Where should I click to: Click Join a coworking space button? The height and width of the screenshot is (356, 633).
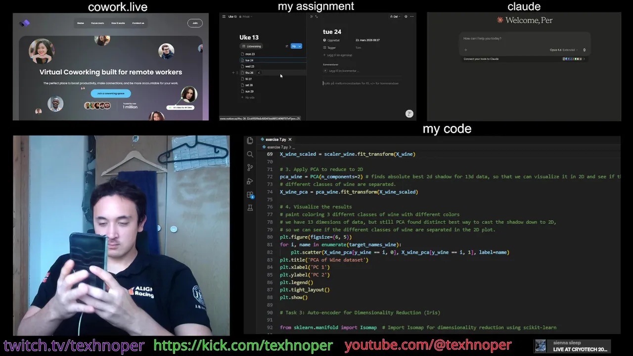coord(111,93)
